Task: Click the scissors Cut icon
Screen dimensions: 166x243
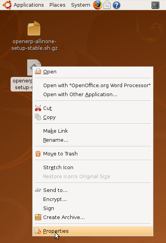Action: click(38, 108)
